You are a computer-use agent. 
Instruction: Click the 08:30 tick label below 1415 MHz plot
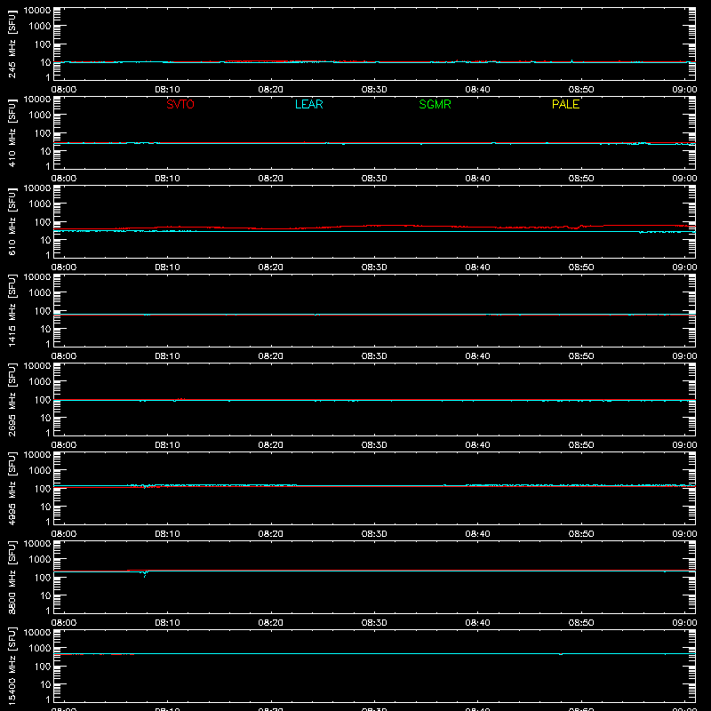coord(374,356)
